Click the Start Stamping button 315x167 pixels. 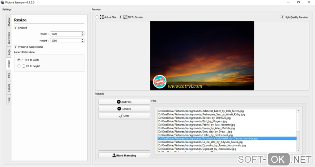pyautogui.click(x=124, y=155)
